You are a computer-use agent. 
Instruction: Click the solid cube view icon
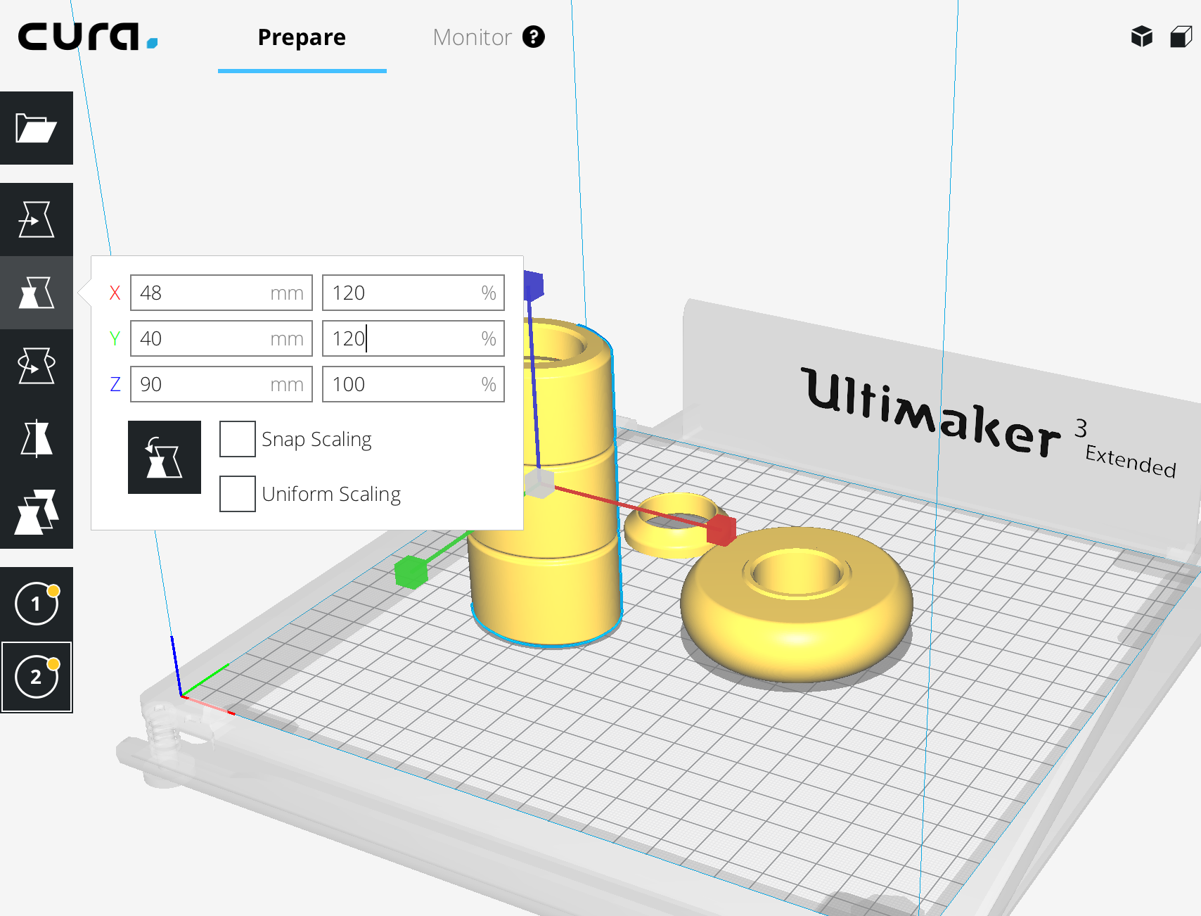point(1142,37)
